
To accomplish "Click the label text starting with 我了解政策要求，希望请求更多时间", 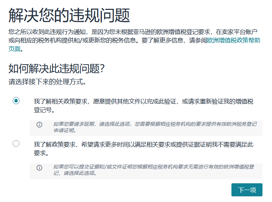I will pos(143,145).
